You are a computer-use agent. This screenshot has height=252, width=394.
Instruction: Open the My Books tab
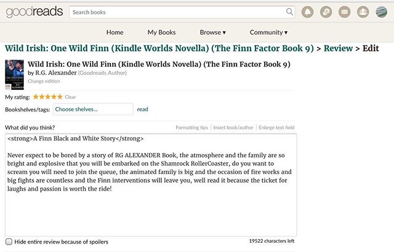(x=161, y=32)
